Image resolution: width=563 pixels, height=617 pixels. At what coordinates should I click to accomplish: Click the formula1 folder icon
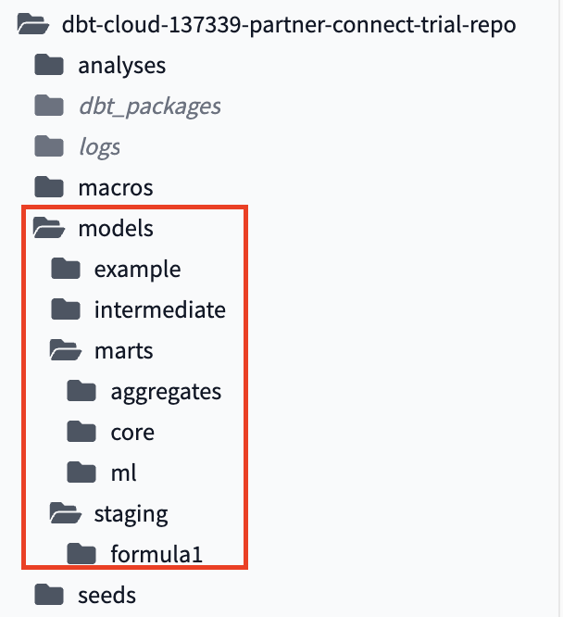coord(81,554)
